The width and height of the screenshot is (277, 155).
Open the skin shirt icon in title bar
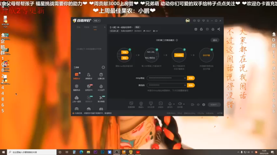(x=204, y=21)
